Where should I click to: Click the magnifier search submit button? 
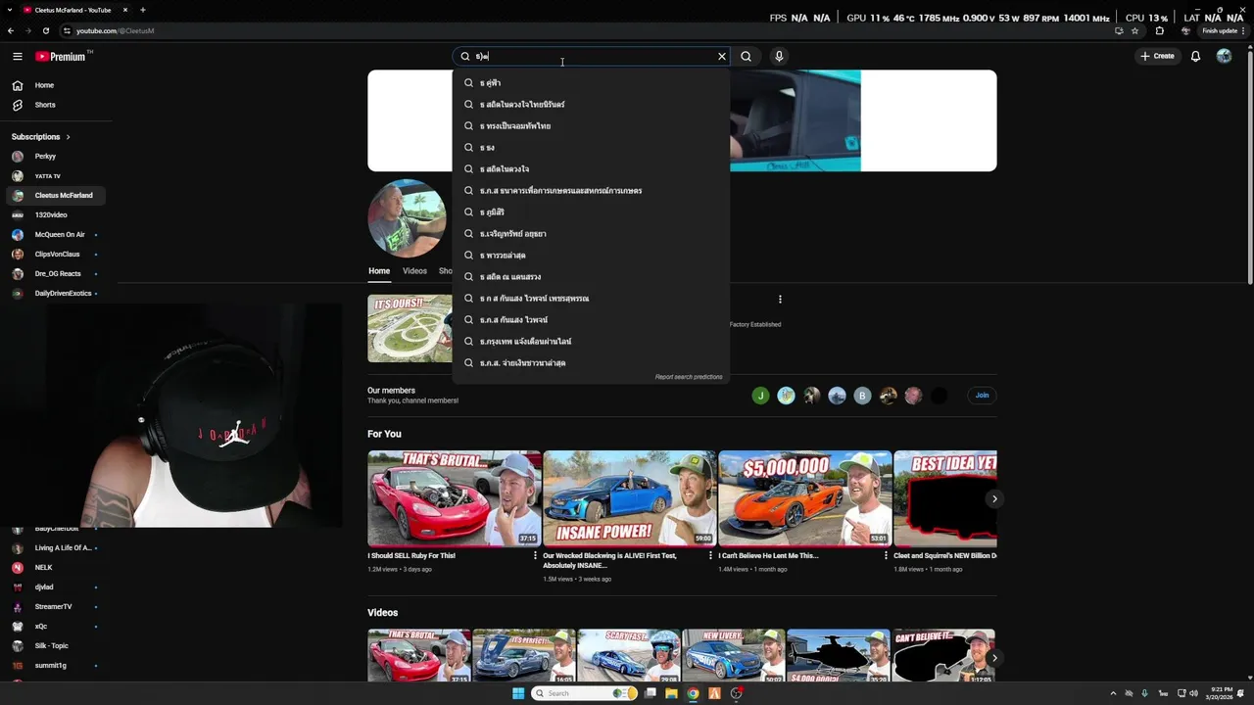pyautogui.click(x=746, y=57)
